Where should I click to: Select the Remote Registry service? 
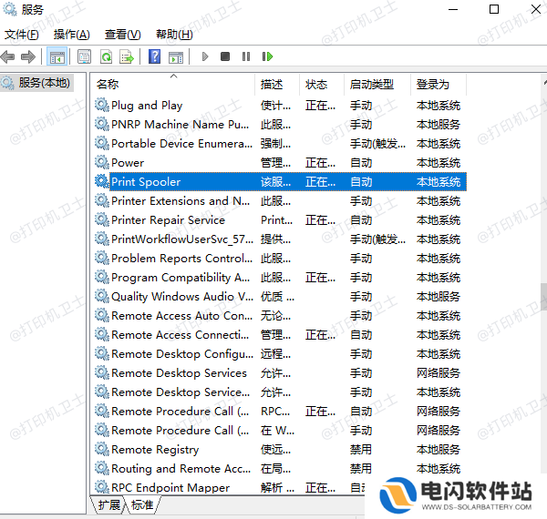coord(281,449)
